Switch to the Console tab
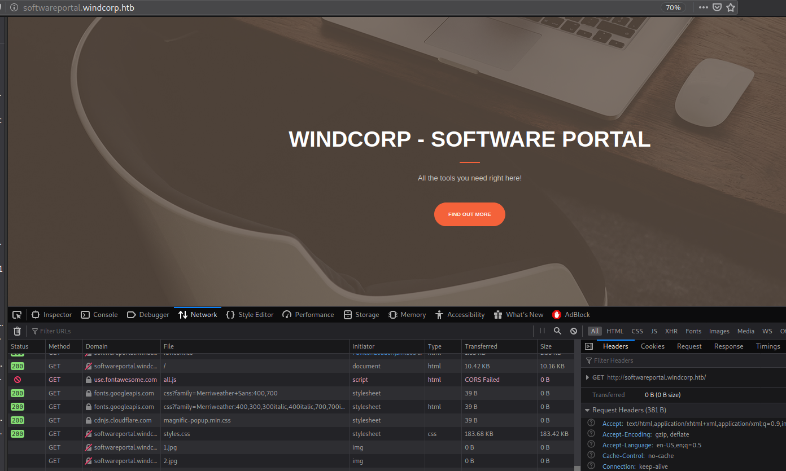Image resolution: width=786 pixels, height=471 pixels. click(x=99, y=315)
